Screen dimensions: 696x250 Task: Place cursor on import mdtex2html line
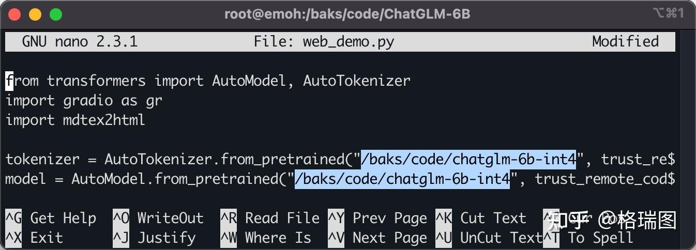(75, 120)
